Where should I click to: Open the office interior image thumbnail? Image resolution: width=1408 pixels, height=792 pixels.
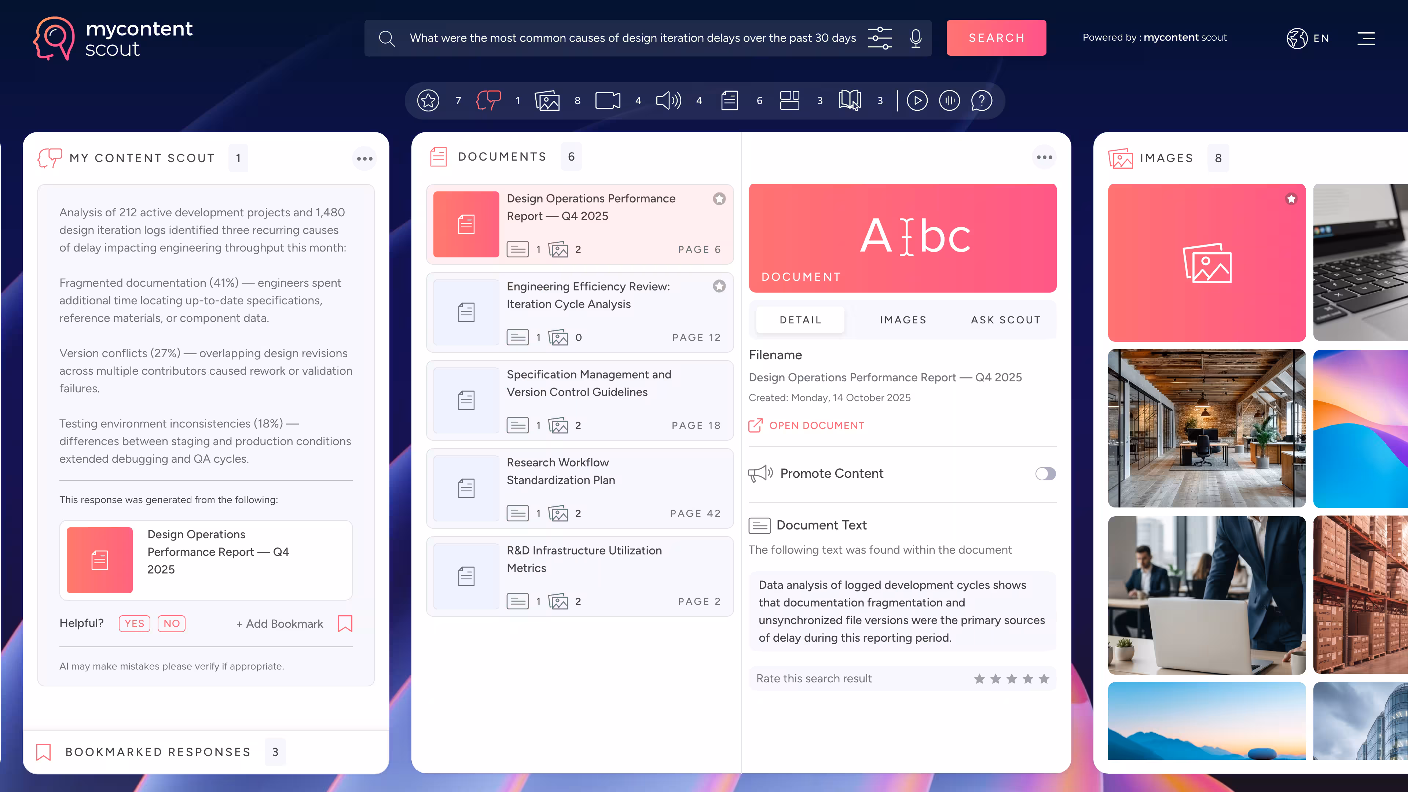point(1206,429)
